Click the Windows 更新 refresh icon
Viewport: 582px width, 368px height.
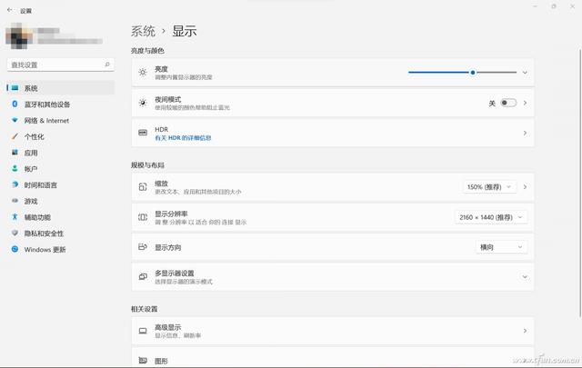coord(15,249)
